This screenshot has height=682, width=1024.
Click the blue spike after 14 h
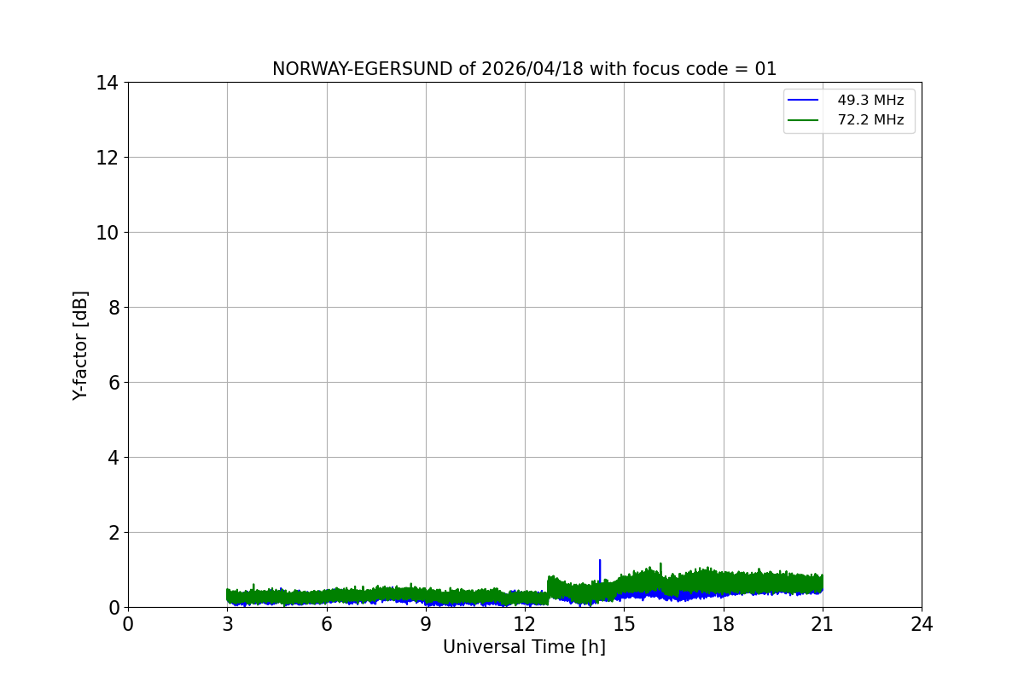pos(600,569)
